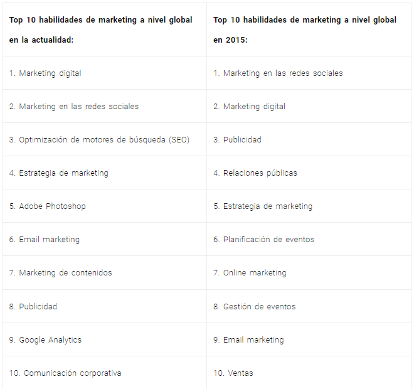Select 'Gestión de eventos' cell

[x=309, y=306]
